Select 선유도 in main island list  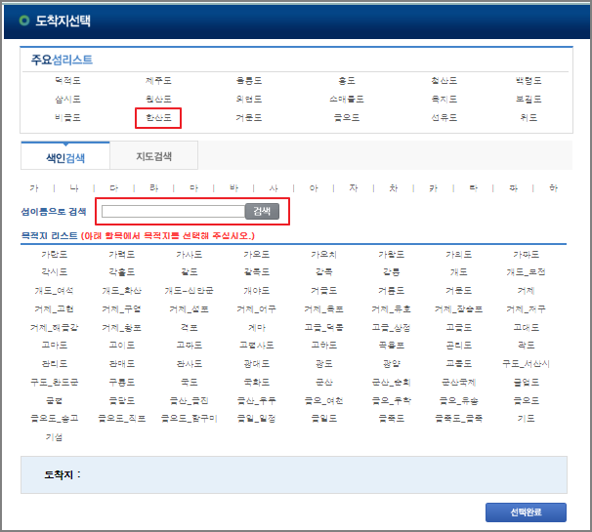click(444, 118)
